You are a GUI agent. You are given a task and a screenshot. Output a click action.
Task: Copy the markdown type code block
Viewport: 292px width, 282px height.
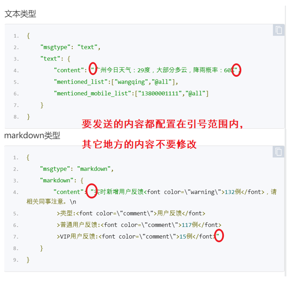pos(279,152)
